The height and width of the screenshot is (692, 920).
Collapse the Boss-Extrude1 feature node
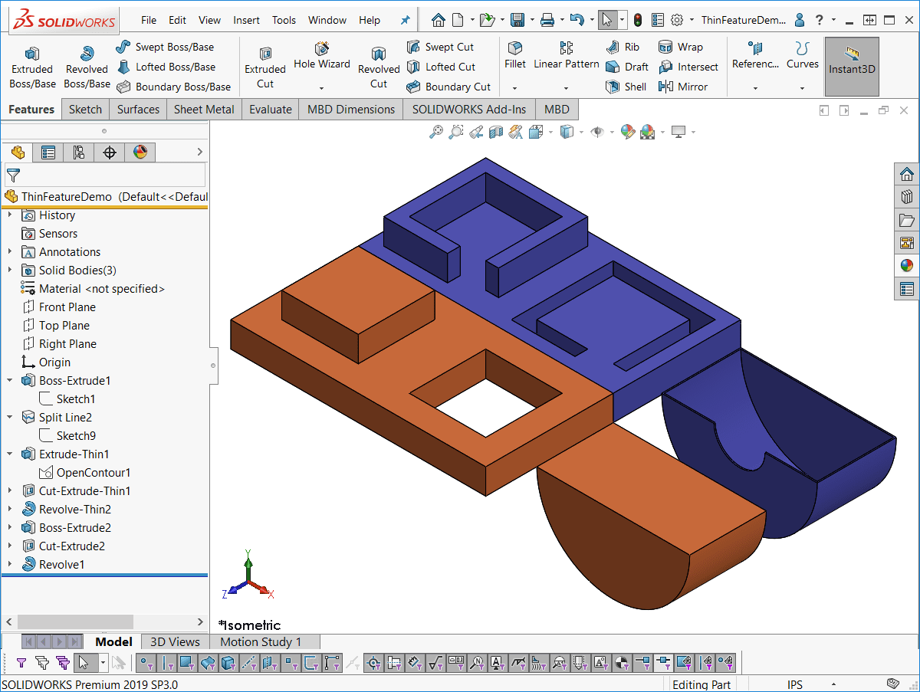pos(10,381)
